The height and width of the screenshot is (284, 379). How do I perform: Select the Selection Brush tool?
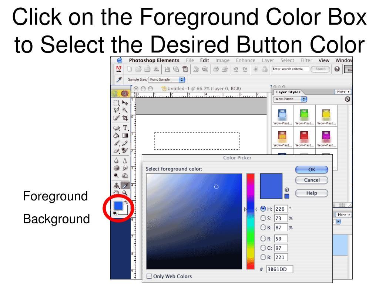tap(117, 118)
